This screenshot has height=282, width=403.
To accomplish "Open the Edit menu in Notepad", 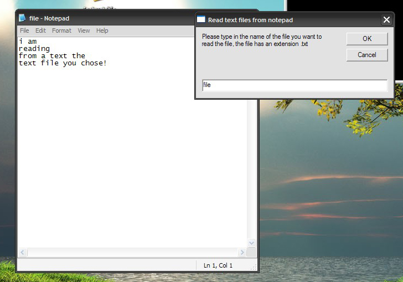I will [40, 30].
